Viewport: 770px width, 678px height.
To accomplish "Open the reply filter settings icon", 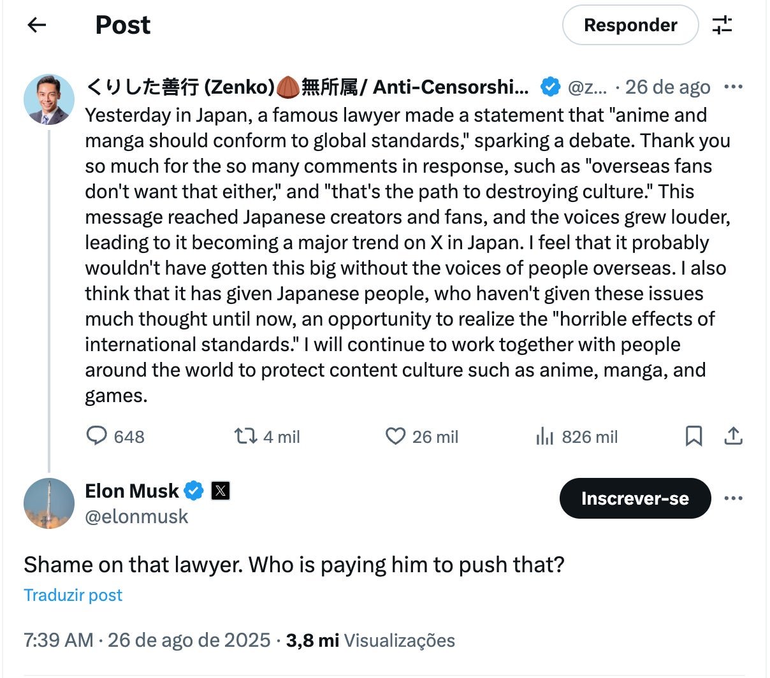I will 722,25.
